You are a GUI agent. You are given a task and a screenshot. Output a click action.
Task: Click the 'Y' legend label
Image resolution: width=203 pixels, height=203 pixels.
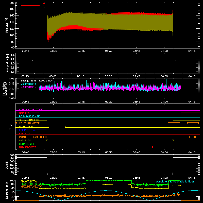44,8
